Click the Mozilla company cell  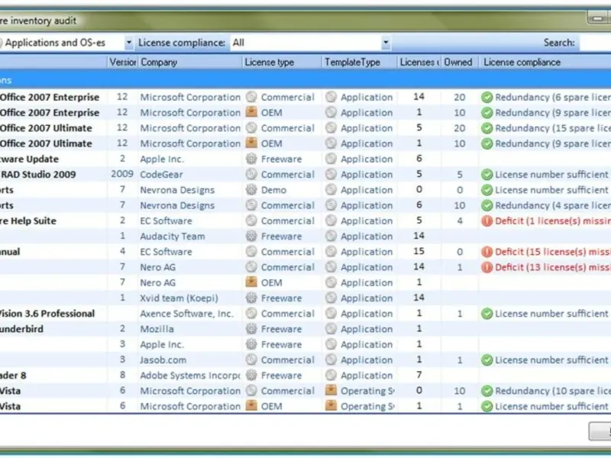click(x=157, y=329)
